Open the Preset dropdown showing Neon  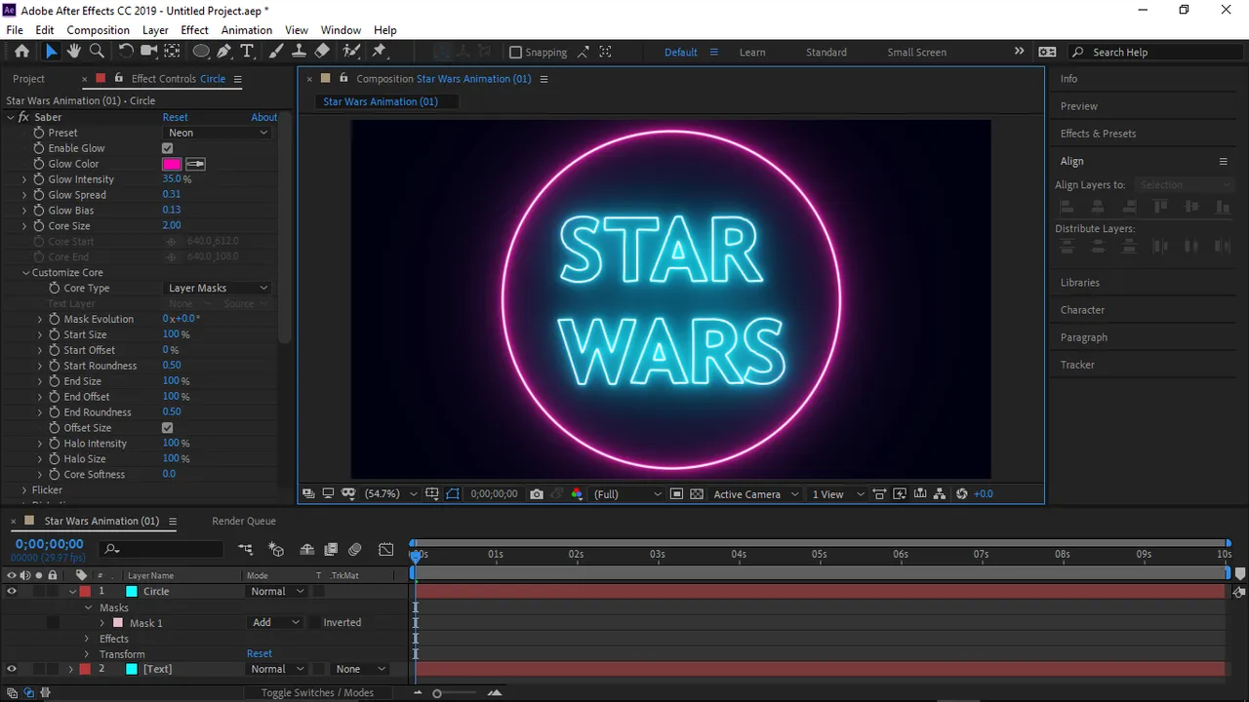point(217,133)
